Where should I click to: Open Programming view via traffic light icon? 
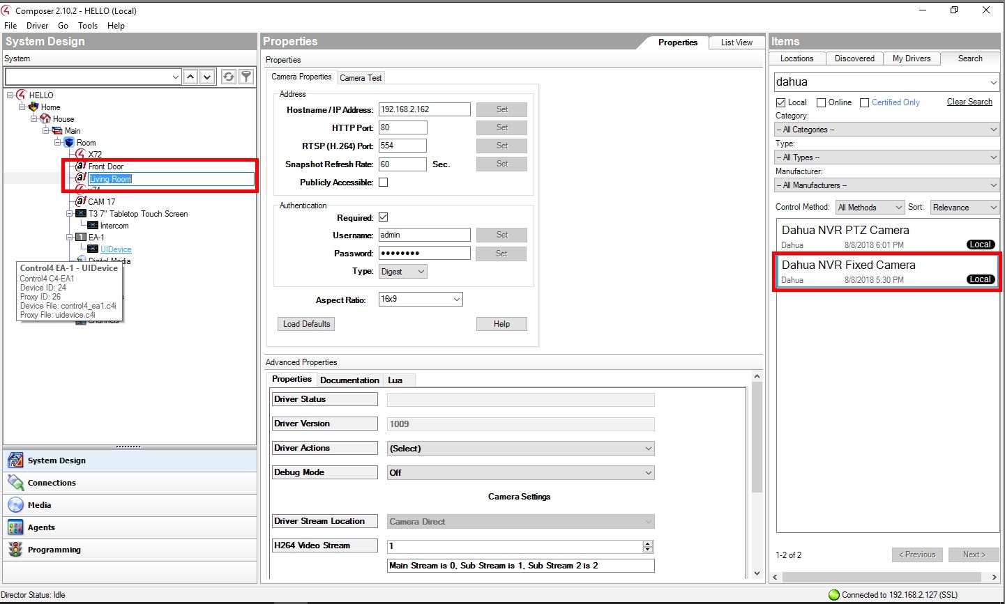tap(15, 549)
